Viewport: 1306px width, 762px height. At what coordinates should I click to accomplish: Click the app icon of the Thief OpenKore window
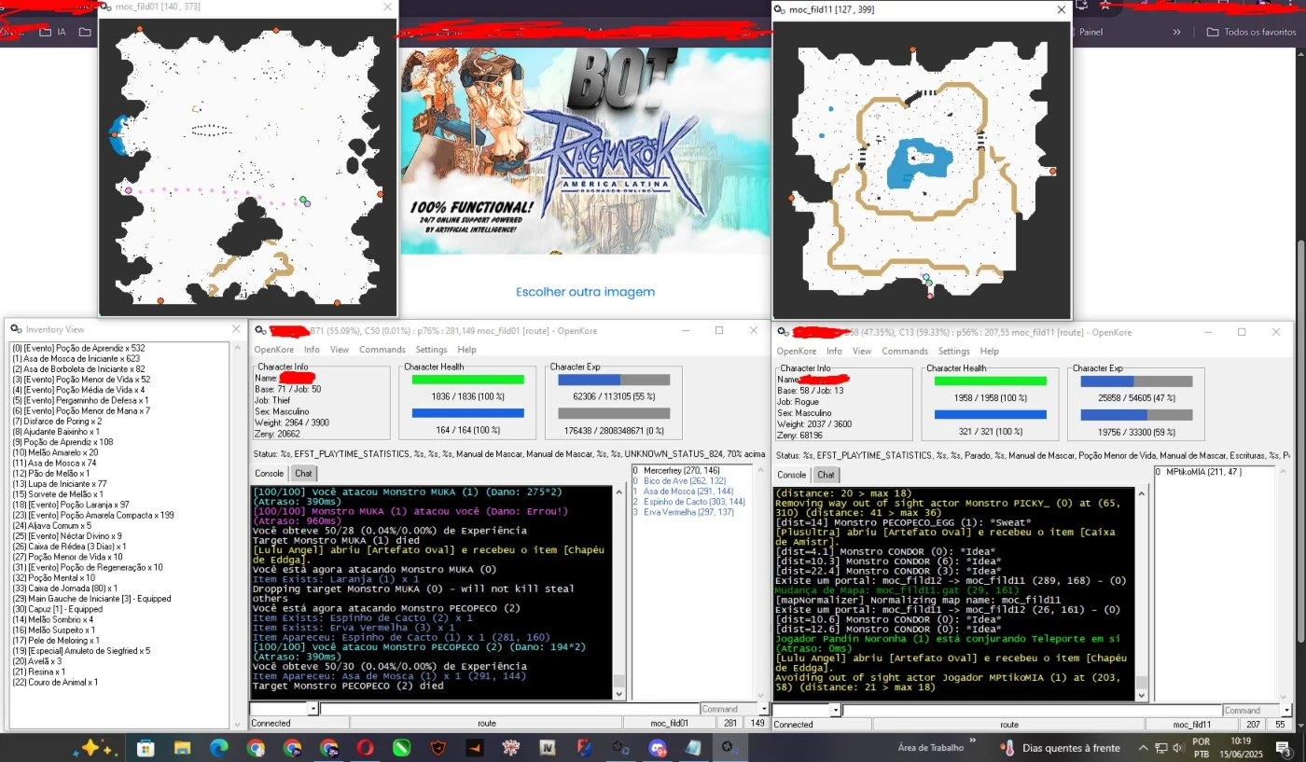point(261,331)
